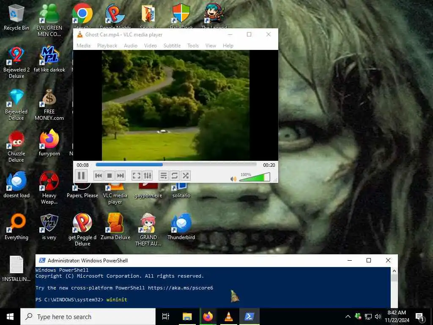This screenshot has width=433, height=325.
Task: Select FREE MONEY.com money bag icon
Action: (x=49, y=105)
